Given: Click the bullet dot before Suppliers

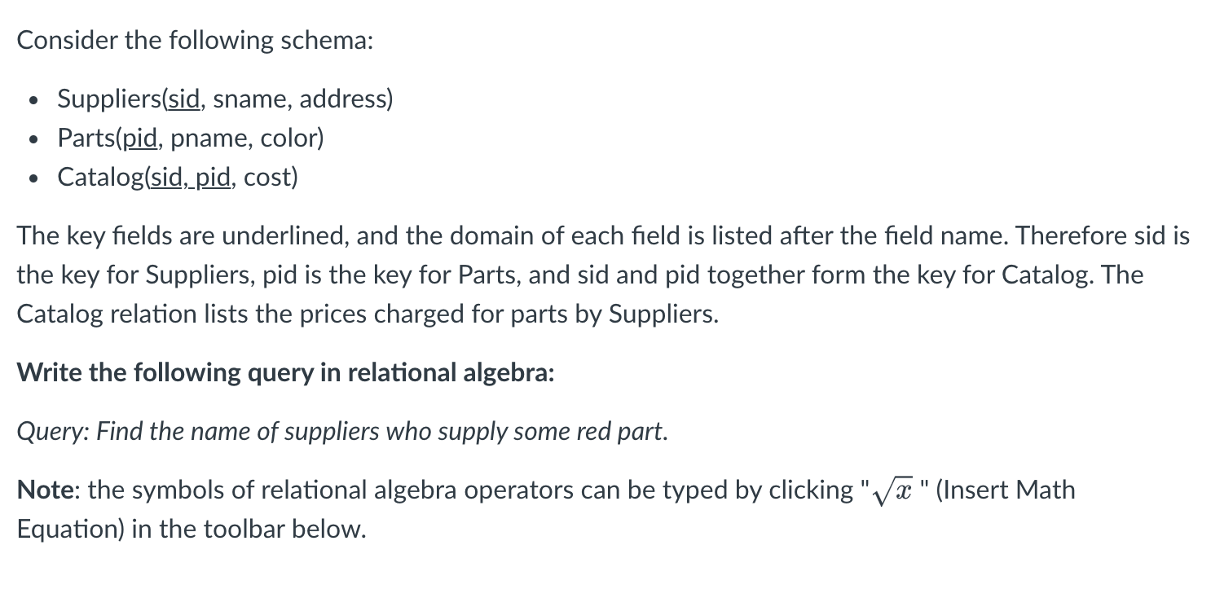Looking at the screenshot, I should point(32,101).
